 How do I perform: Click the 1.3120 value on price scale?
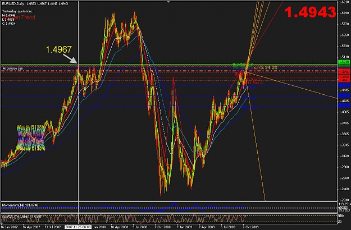344,156
